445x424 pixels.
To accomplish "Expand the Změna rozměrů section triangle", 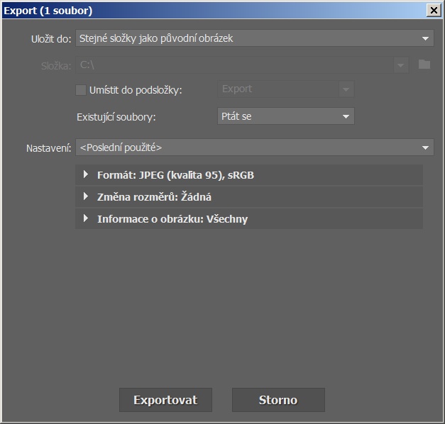I will pyautogui.click(x=86, y=197).
